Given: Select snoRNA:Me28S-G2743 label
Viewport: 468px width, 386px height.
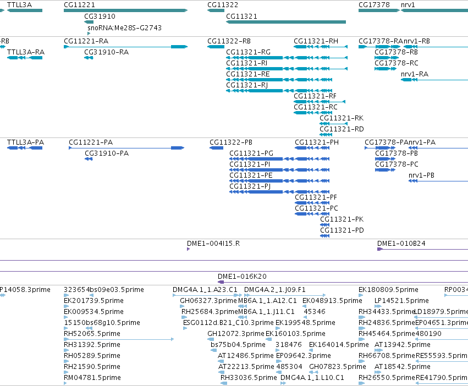Looking at the screenshot, I should click(x=124, y=27).
